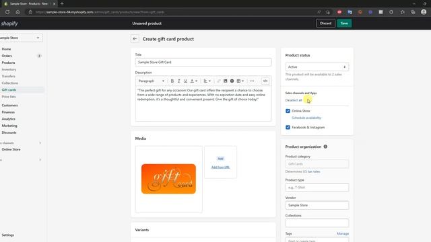Open Orders in the sidebar
Viewport: 431px width, 242px height.
click(7, 56)
